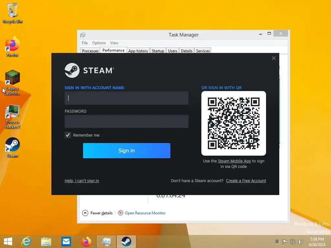Close the Steam sign-in dialog

[x=273, y=58]
